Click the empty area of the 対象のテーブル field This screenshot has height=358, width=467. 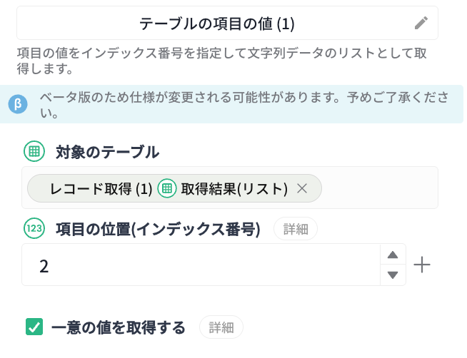pos(378,188)
